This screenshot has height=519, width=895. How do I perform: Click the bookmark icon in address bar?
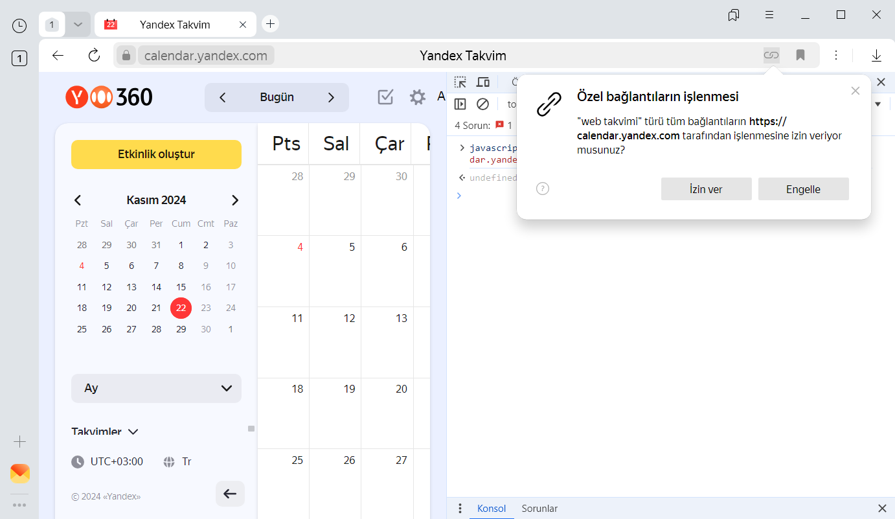point(800,55)
